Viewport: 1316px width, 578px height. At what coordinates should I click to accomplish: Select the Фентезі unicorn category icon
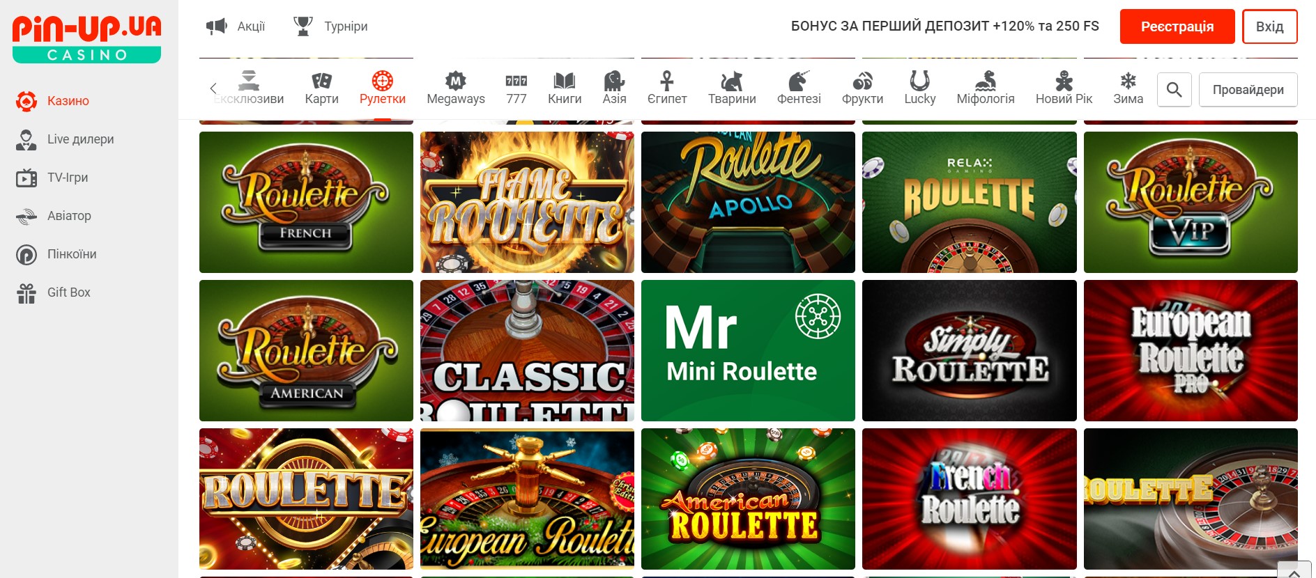tap(799, 81)
